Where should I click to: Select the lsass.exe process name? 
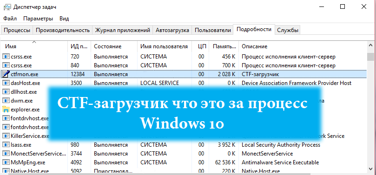21,145
